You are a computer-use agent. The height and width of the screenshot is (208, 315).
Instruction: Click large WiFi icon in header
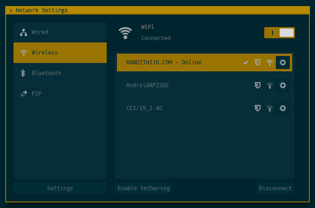point(125,33)
